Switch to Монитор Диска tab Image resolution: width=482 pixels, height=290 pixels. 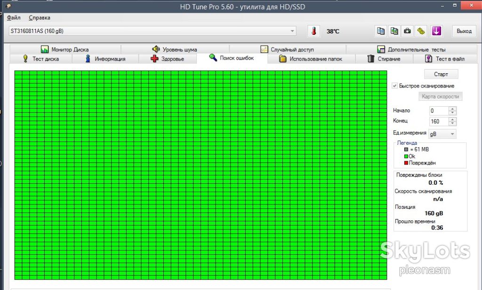65,49
